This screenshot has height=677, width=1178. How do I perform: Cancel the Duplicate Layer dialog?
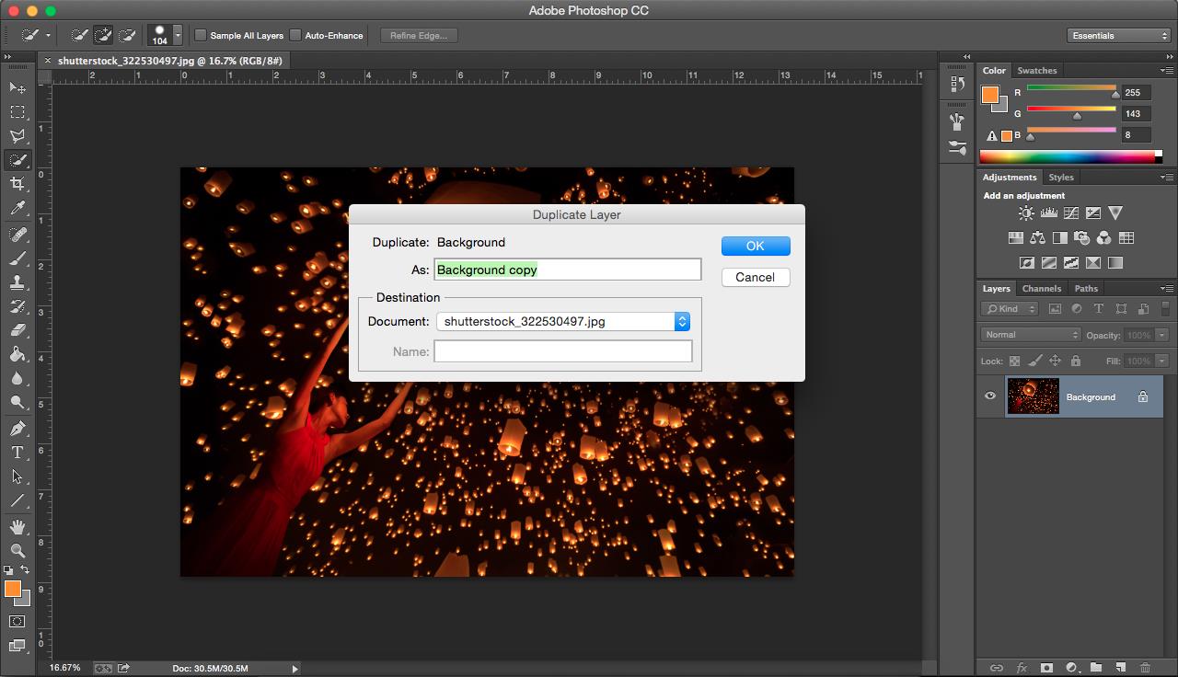[x=755, y=277]
